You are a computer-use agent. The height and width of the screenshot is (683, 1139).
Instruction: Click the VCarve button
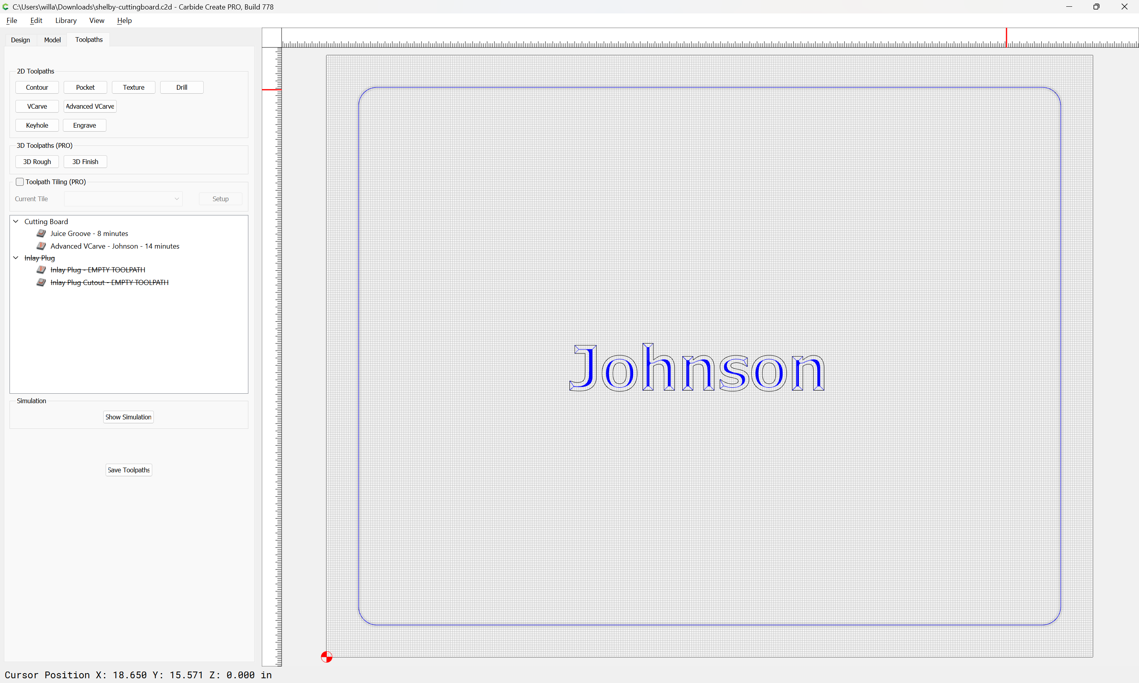(37, 106)
